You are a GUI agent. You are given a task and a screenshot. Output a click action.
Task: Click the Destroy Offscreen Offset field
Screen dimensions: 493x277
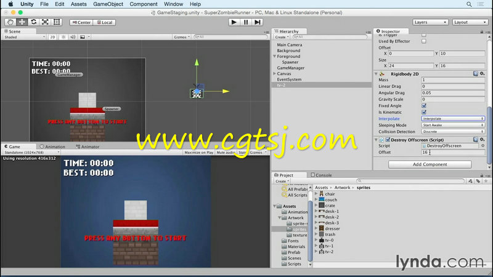[x=453, y=152]
